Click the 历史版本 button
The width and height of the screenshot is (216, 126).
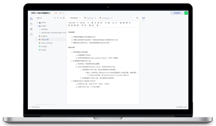click(177, 13)
